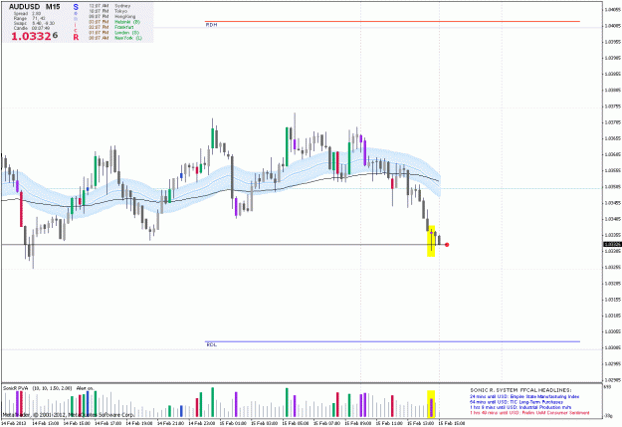This screenshot has width=622, height=427.
Task: Click the red dot at current price
Action: click(447, 245)
